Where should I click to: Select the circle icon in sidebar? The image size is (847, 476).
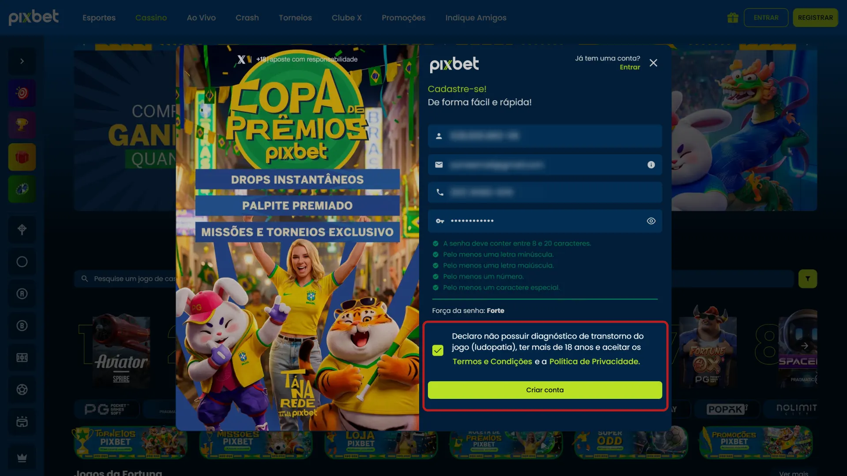click(x=22, y=262)
